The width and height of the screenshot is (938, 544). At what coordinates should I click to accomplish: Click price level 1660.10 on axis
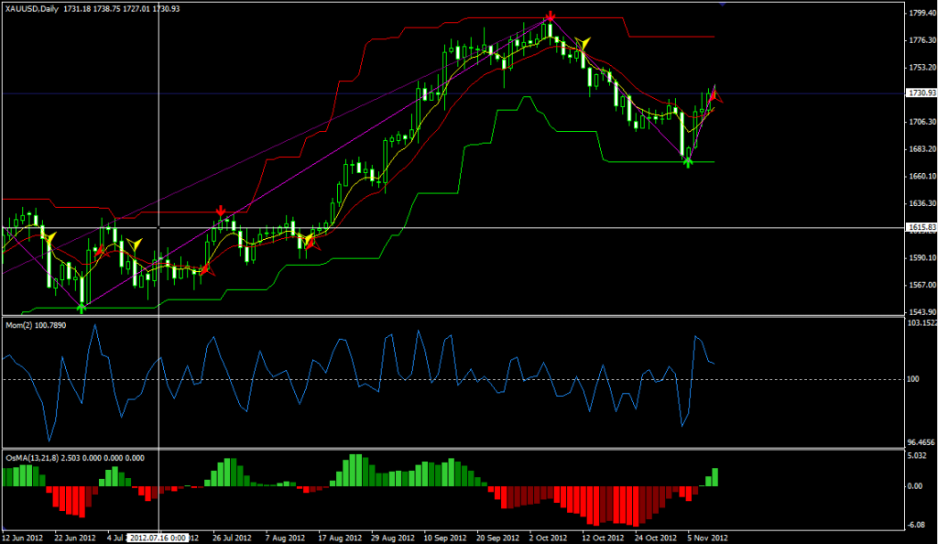tap(922, 176)
